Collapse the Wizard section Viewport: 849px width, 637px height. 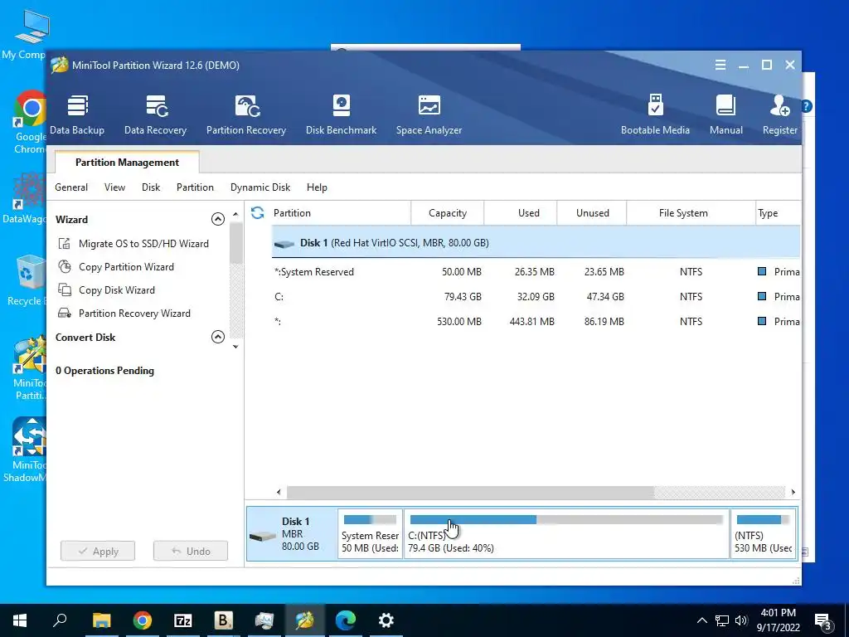[218, 219]
